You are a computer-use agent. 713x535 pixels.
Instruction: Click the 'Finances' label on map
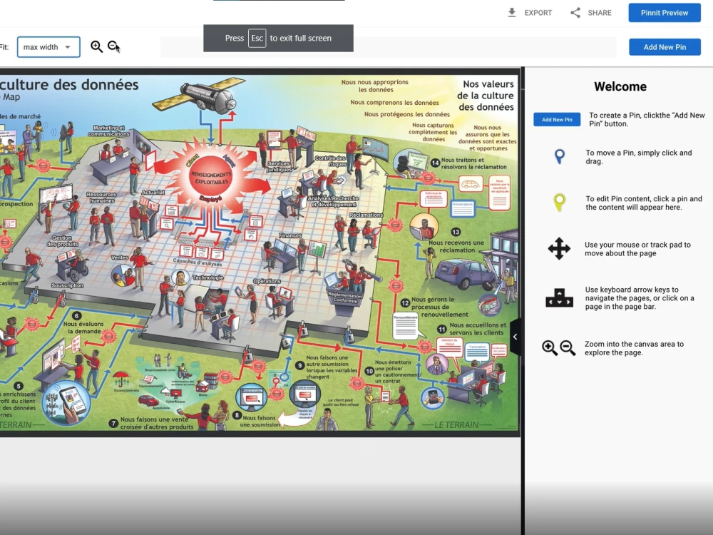tap(290, 235)
